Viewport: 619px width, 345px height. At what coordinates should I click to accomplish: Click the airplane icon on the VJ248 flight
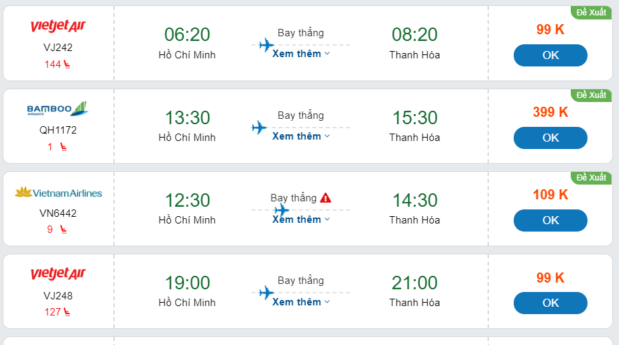click(266, 293)
